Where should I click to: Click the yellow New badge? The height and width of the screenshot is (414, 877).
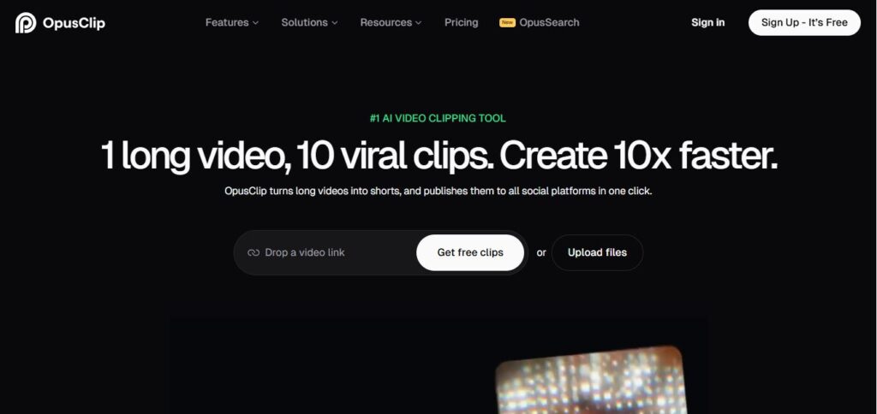point(507,22)
